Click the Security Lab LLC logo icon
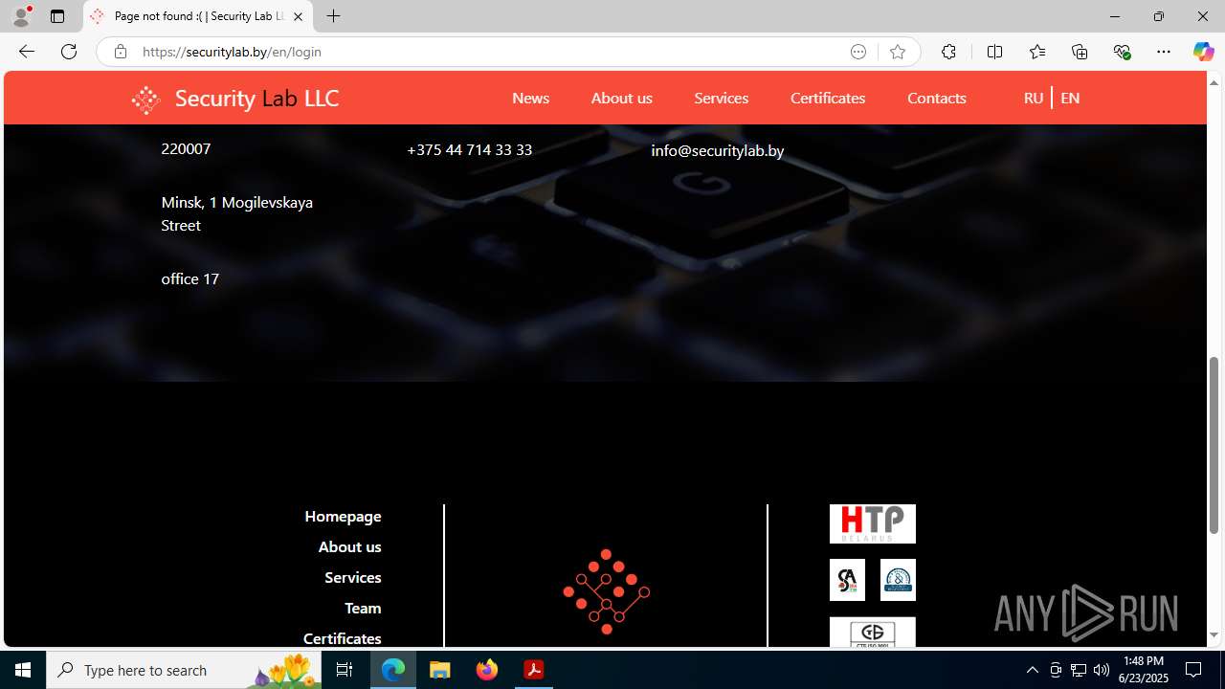 [x=145, y=99]
